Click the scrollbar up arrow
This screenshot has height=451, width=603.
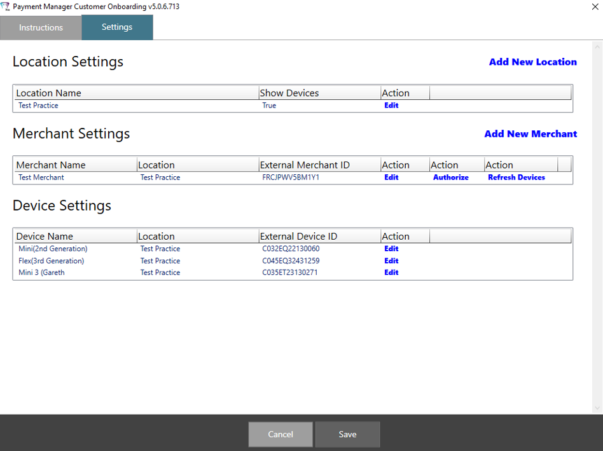click(597, 47)
